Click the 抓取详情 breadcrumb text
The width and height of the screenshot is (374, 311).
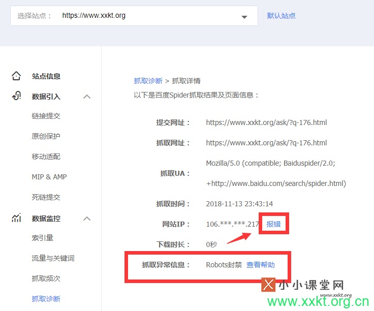186,81
